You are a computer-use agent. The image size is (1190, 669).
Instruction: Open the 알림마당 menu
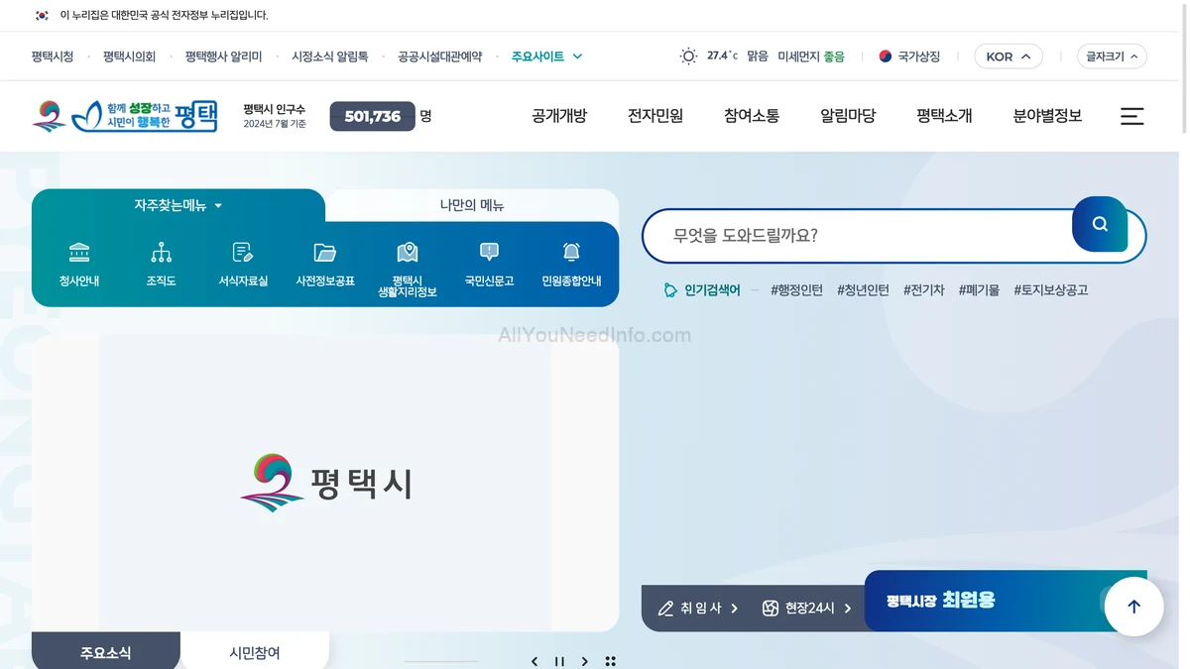pyautogui.click(x=848, y=116)
